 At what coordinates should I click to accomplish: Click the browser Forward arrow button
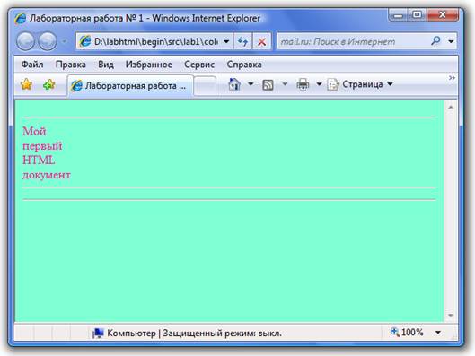coord(48,41)
